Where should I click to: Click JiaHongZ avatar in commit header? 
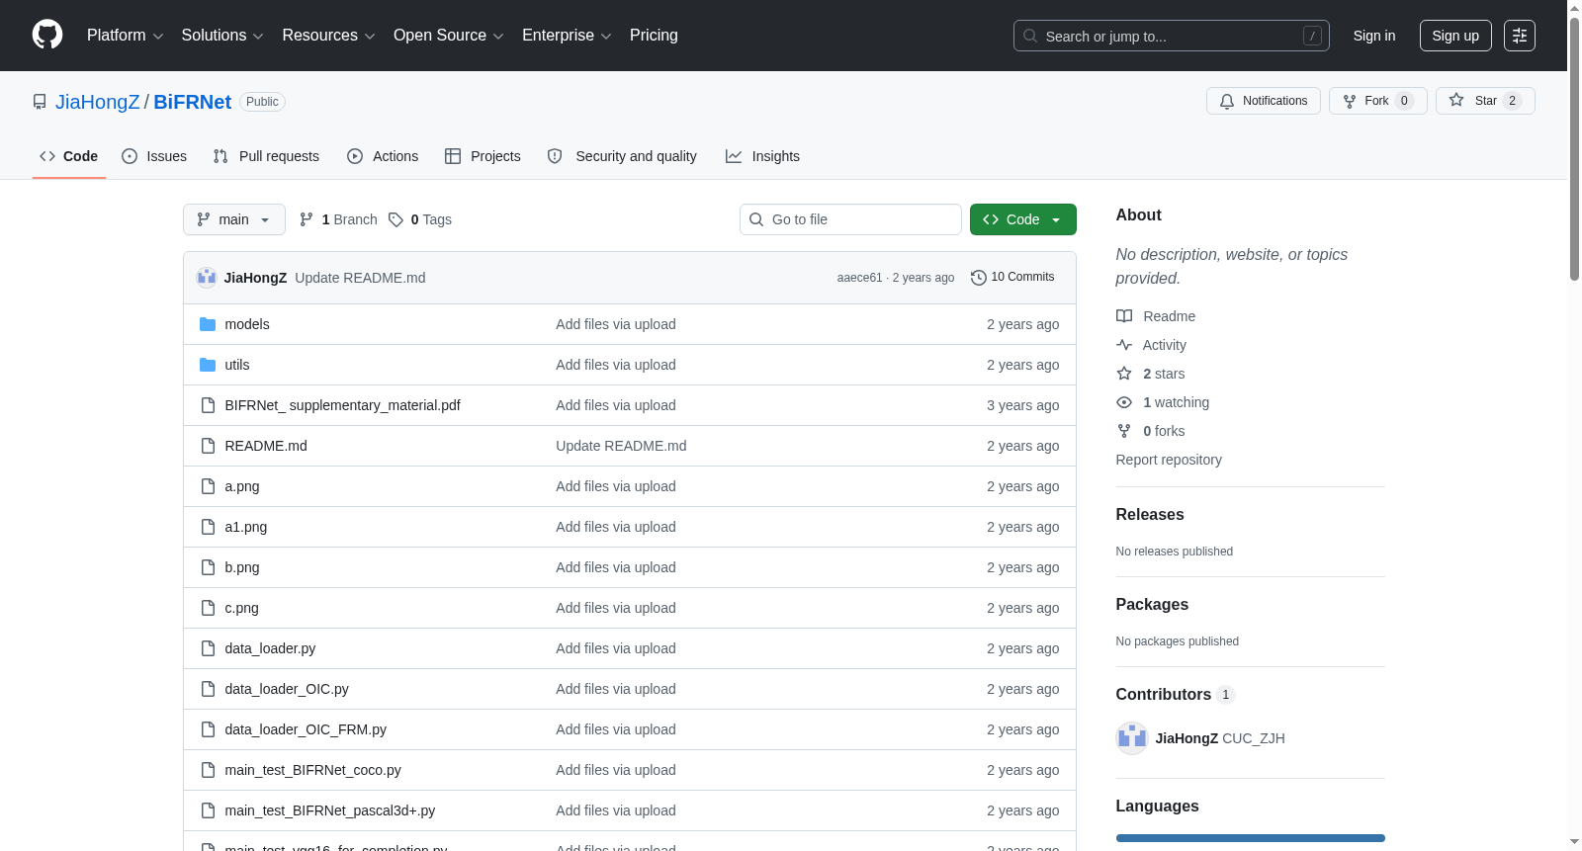click(x=207, y=278)
